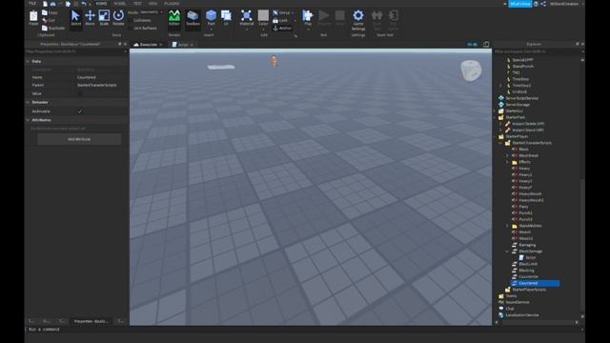Collapse the StarterCharacterScripts folder
The width and height of the screenshot is (610, 343).
click(500, 143)
